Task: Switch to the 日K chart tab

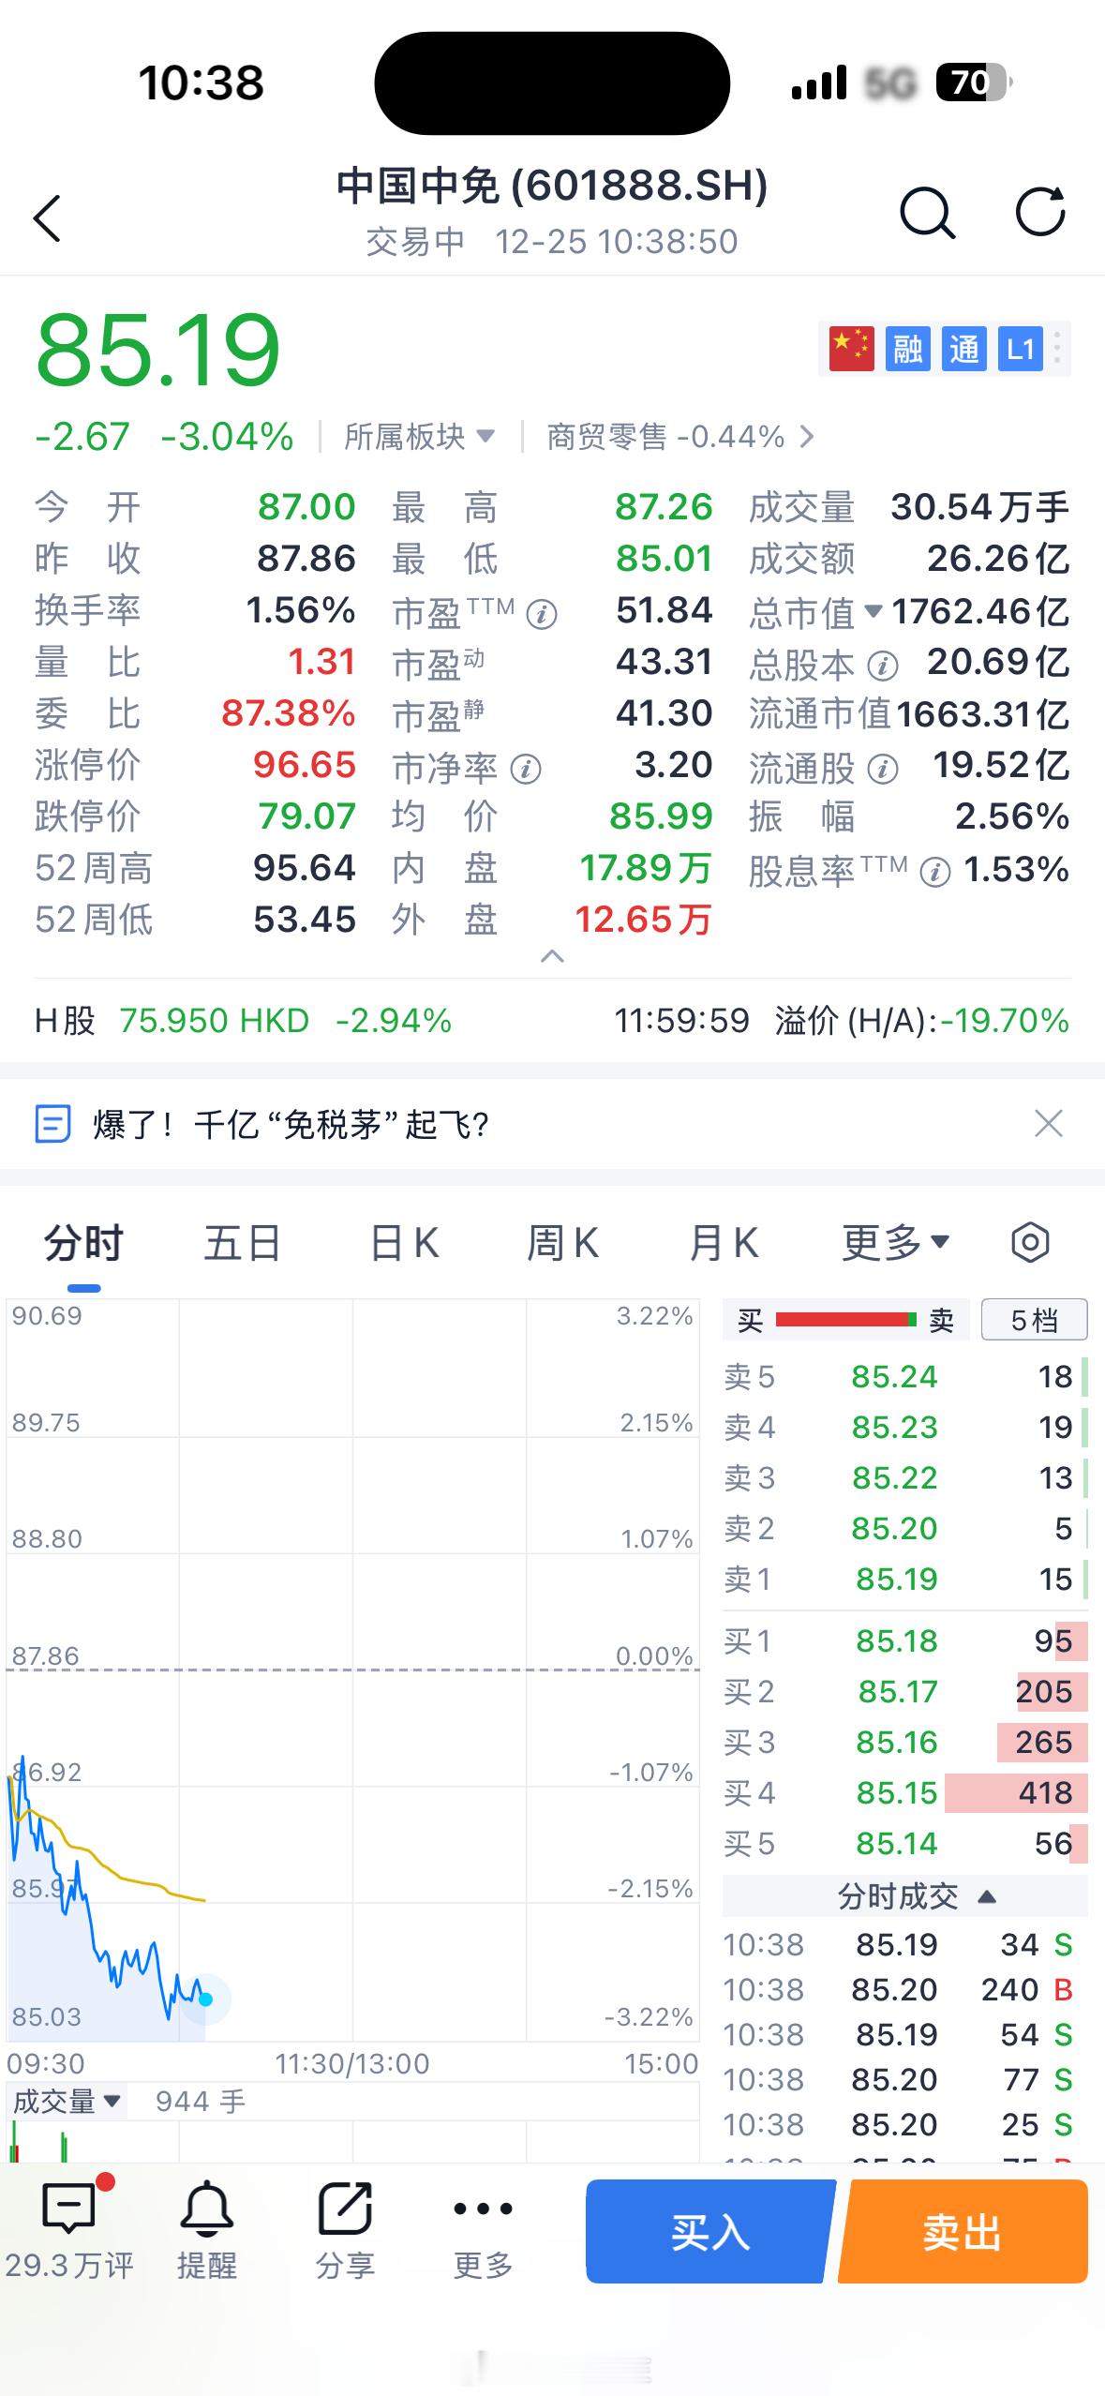Action: coord(404,1243)
